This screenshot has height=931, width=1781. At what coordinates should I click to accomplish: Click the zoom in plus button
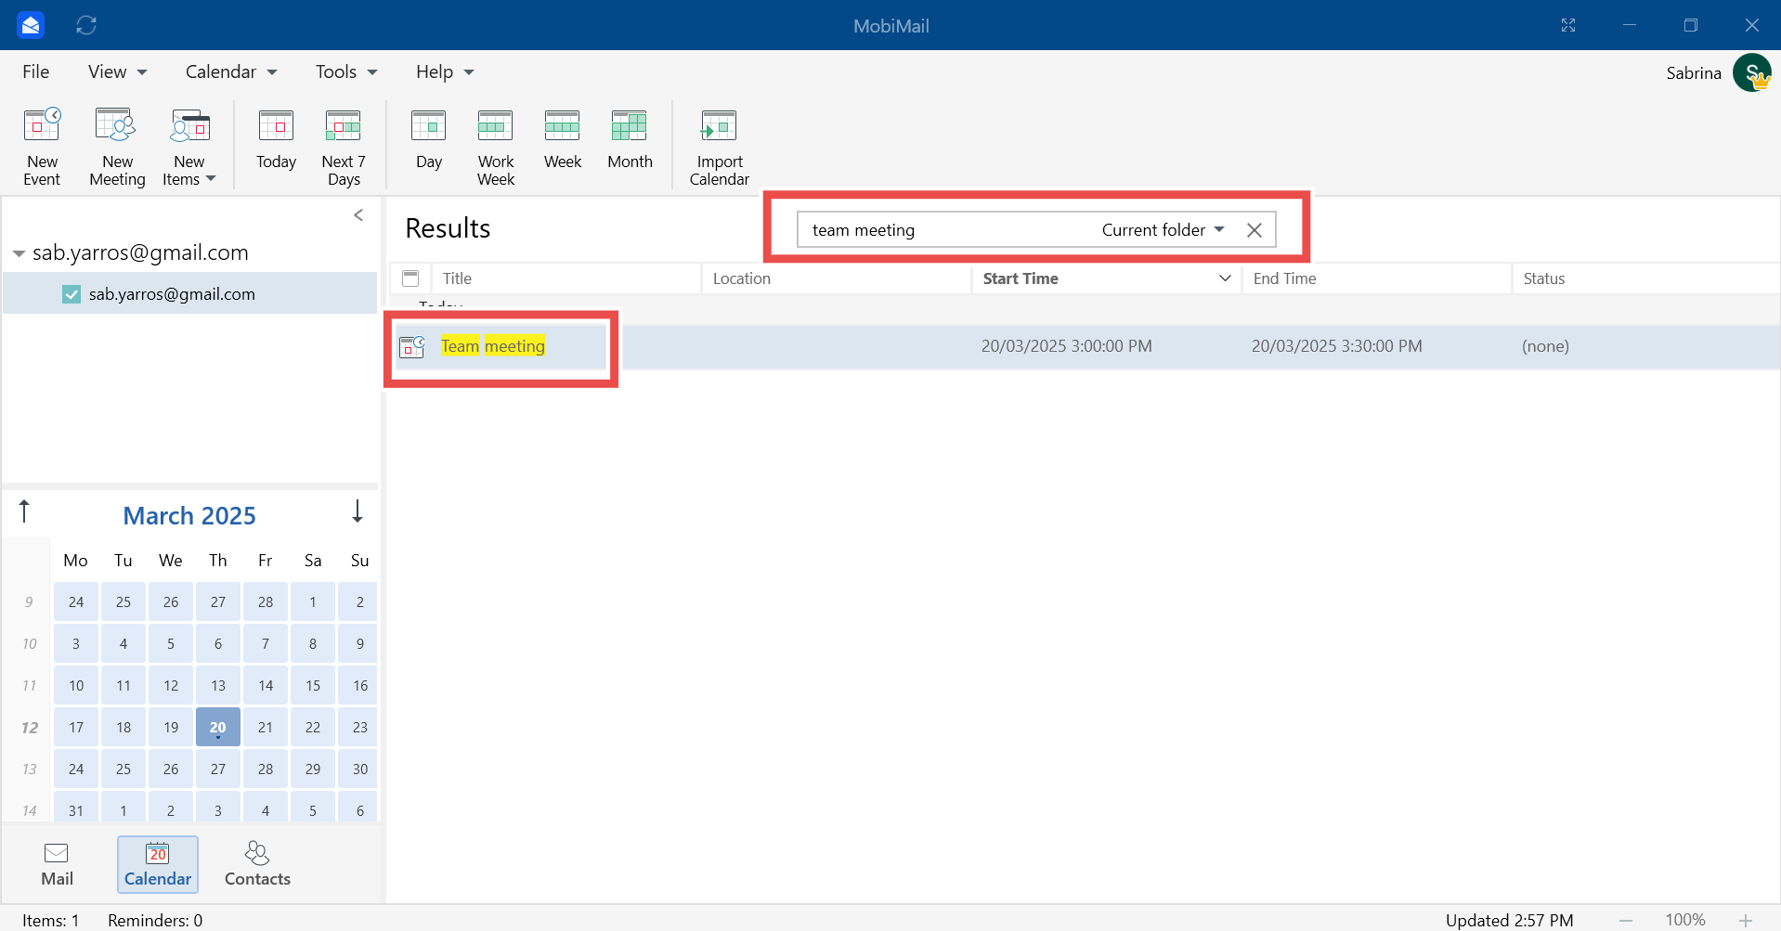pos(1746,920)
